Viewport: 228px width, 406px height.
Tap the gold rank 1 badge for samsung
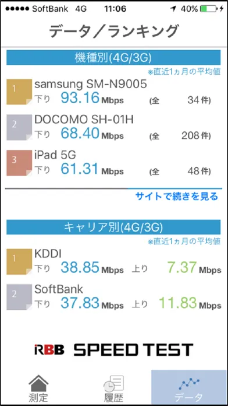19,92
